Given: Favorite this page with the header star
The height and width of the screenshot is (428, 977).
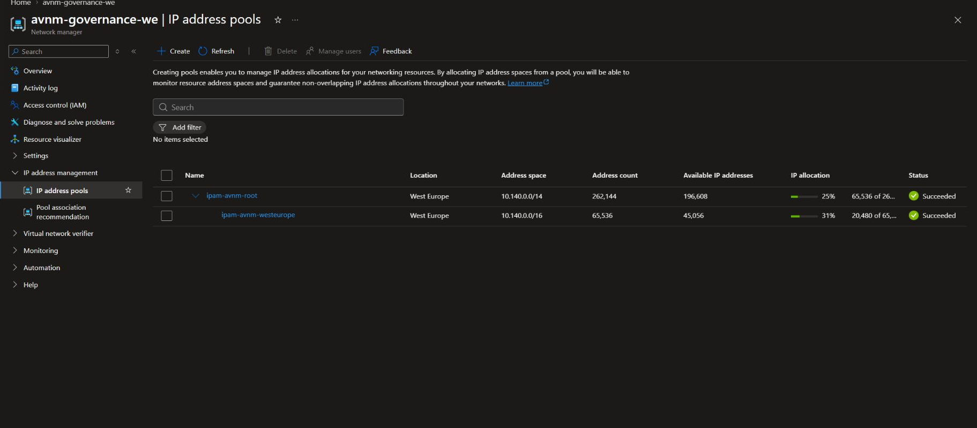Looking at the screenshot, I should [x=278, y=20].
